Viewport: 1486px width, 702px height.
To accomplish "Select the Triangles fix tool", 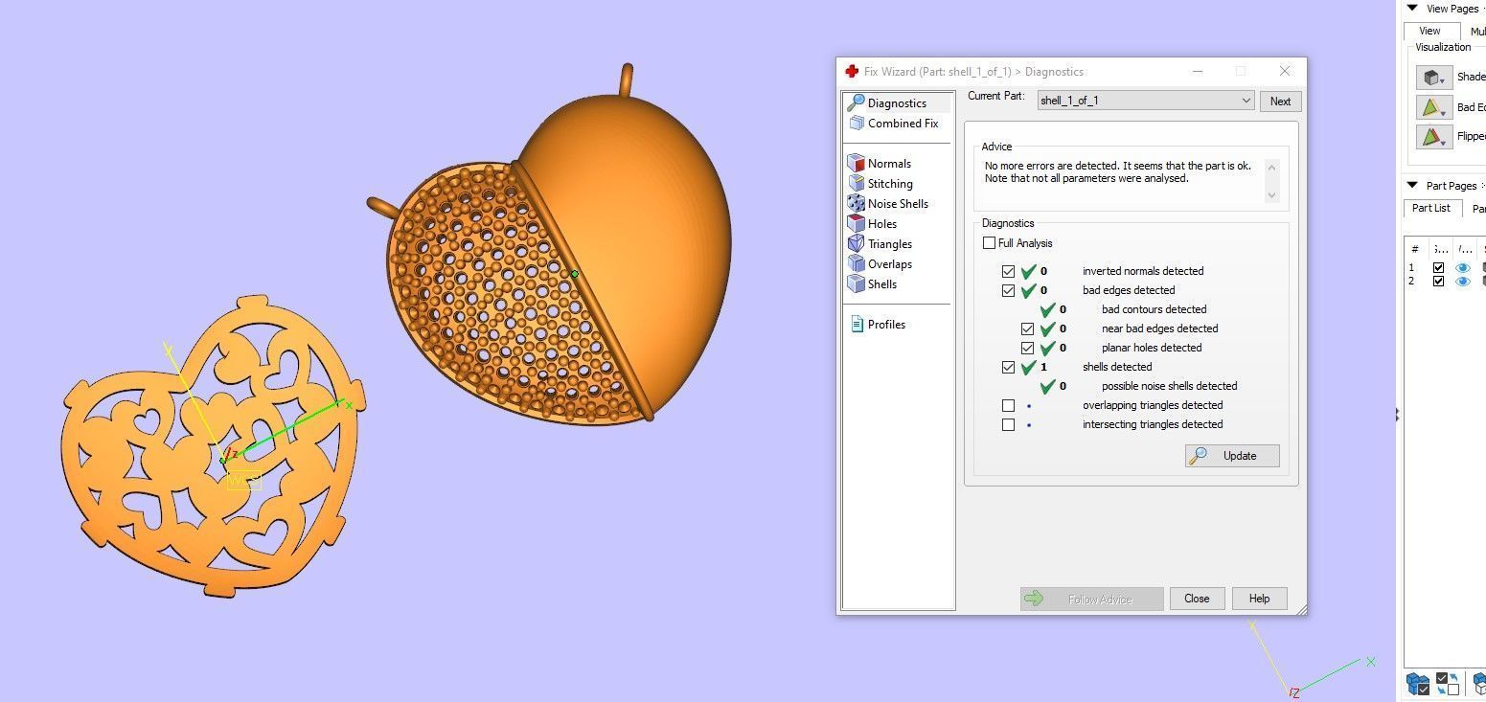I will 880,244.
